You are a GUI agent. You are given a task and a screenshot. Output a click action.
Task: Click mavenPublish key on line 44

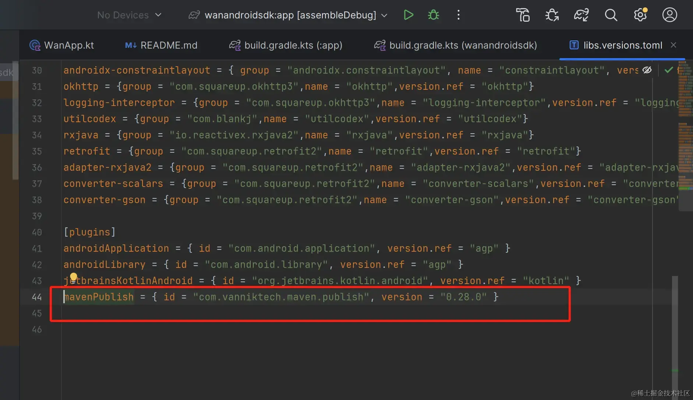[x=99, y=297]
